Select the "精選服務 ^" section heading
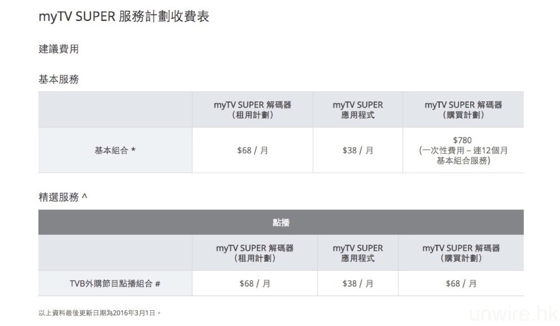The image size is (560, 326). [x=63, y=198]
